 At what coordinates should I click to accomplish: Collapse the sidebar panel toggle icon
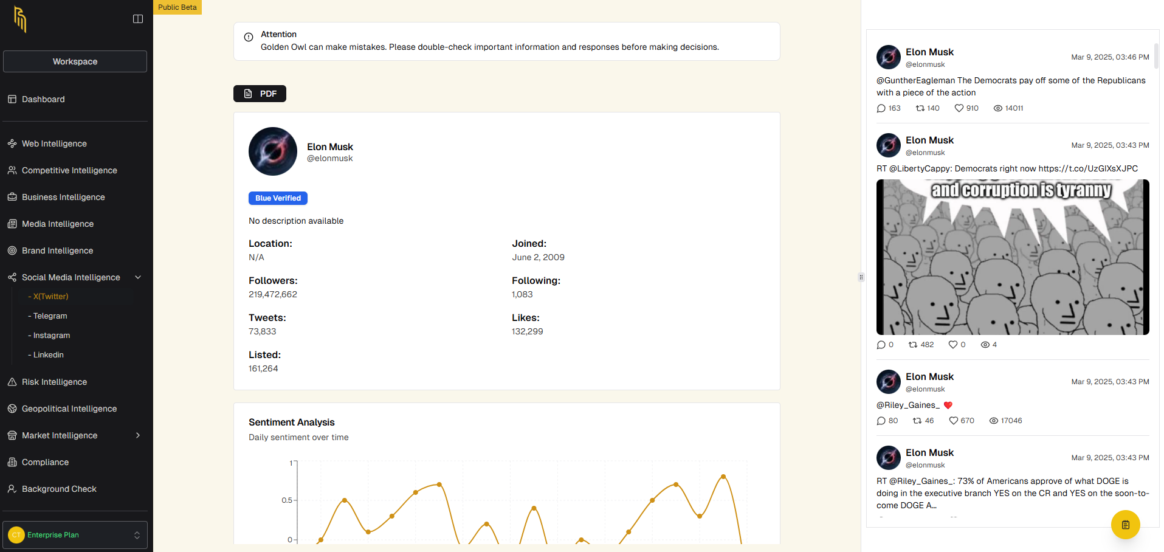coord(138,19)
